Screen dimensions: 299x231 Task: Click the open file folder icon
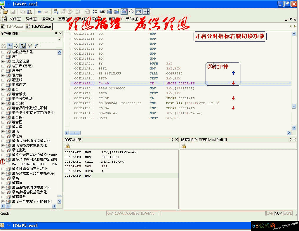click(6, 12)
